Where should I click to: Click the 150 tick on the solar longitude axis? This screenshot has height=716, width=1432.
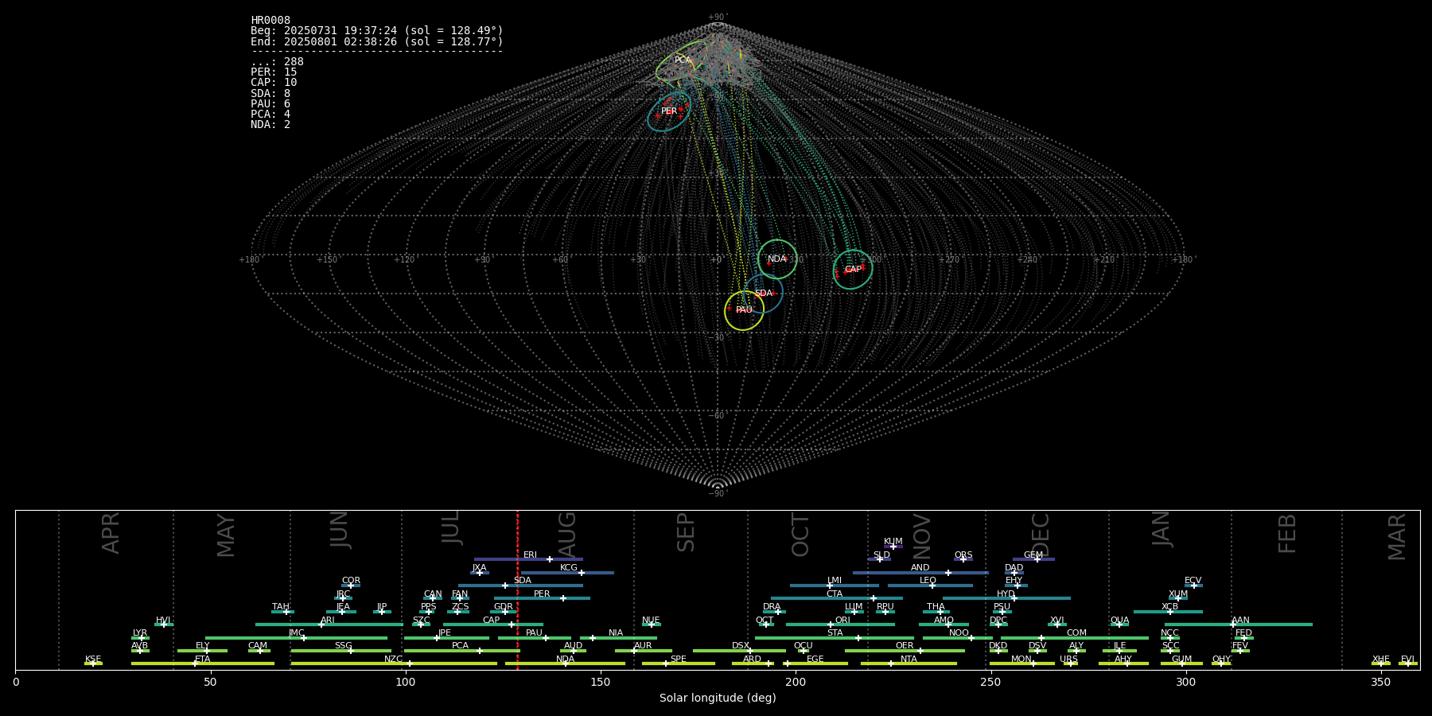click(601, 682)
